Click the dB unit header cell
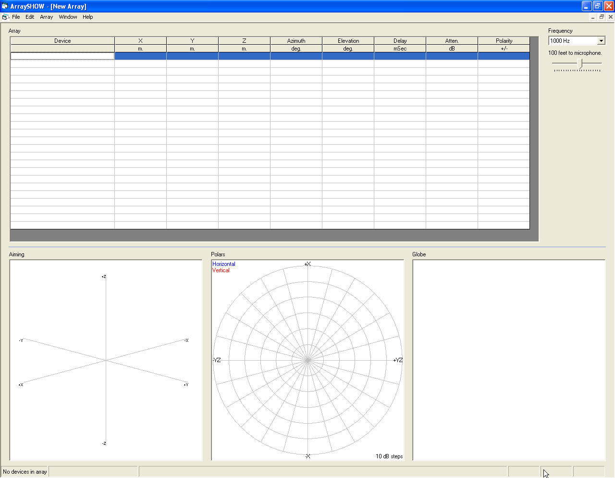This screenshot has height=478, width=615. pos(452,49)
